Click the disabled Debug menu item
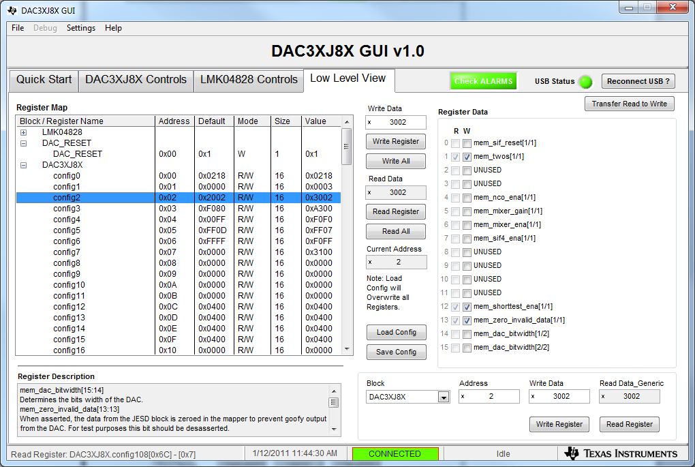This screenshot has height=467, width=695. (45, 28)
